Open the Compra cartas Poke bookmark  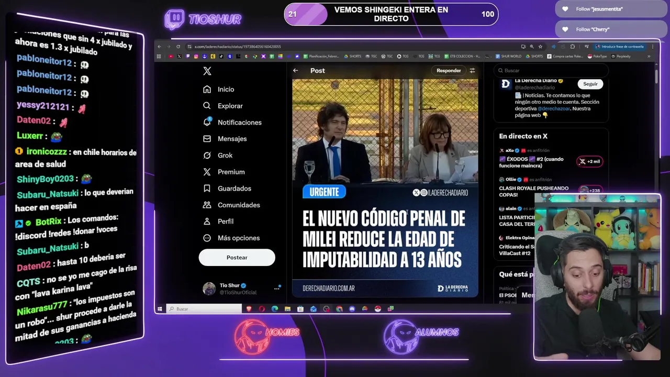[565, 56]
